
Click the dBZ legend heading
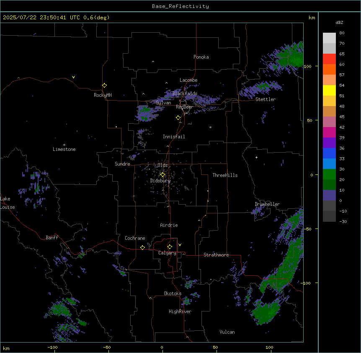(339, 22)
